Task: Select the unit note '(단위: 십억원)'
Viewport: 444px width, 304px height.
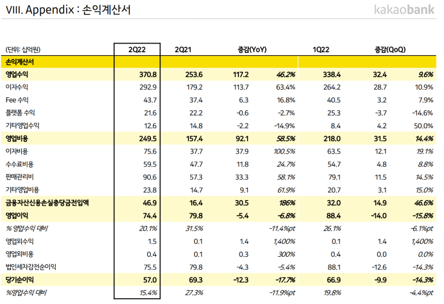Action: point(23,50)
